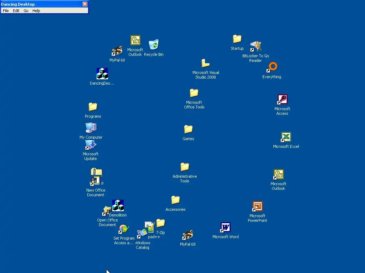Screen dimensions: 365x273
Task: Select the BitLocker To Go Reader icon
Action: tap(256, 46)
